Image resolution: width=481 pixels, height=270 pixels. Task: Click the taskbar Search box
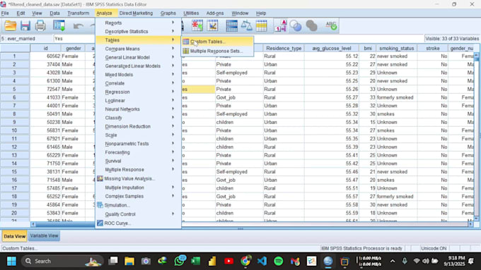62,261
